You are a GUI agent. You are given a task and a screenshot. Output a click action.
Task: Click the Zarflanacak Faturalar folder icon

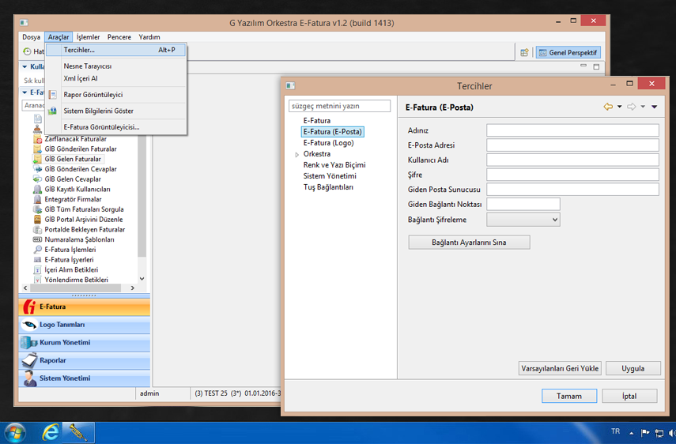coord(37,139)
